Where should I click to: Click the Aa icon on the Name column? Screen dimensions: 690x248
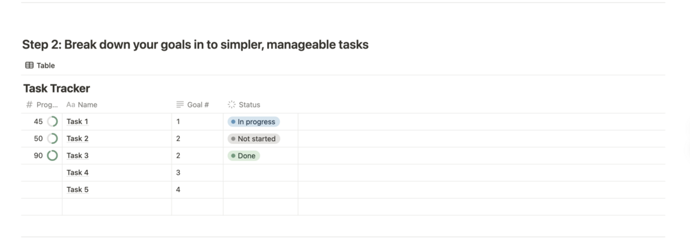point(71,104)
